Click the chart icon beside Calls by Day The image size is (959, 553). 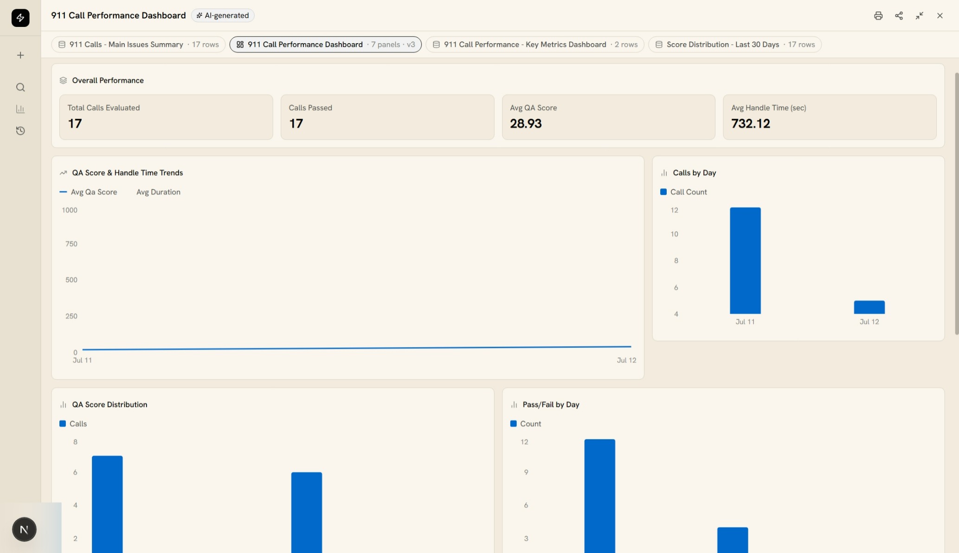pyautogui.click(x=664, y=173)
